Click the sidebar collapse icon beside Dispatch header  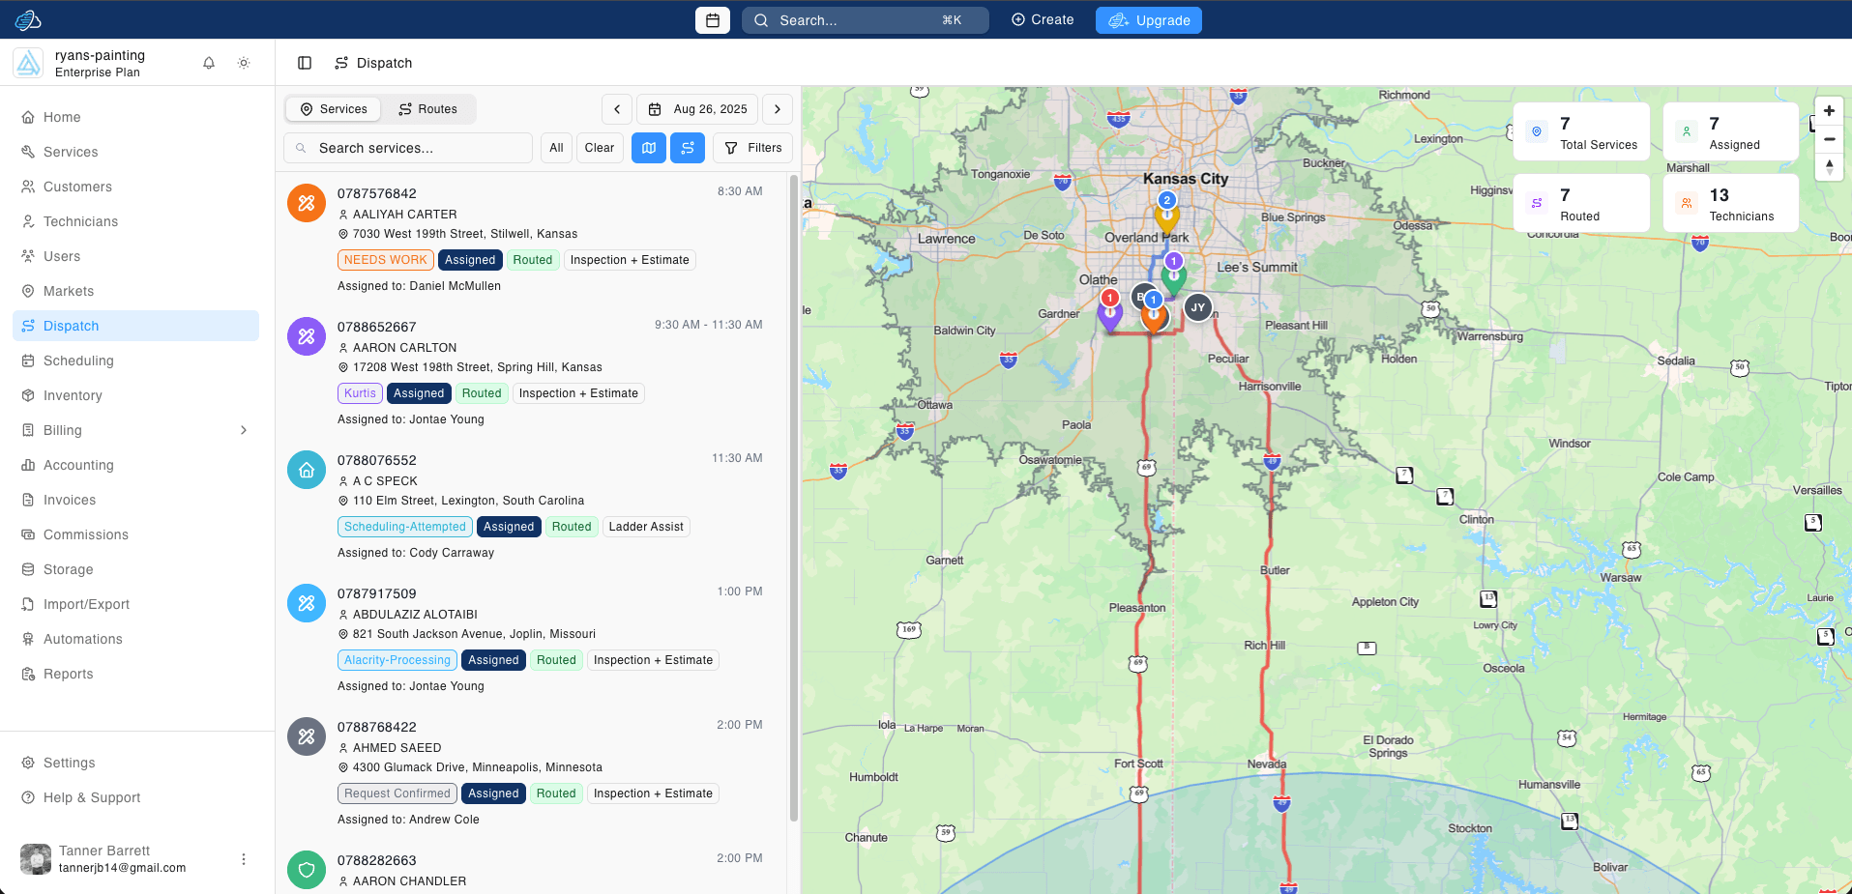tap(305, 63)
